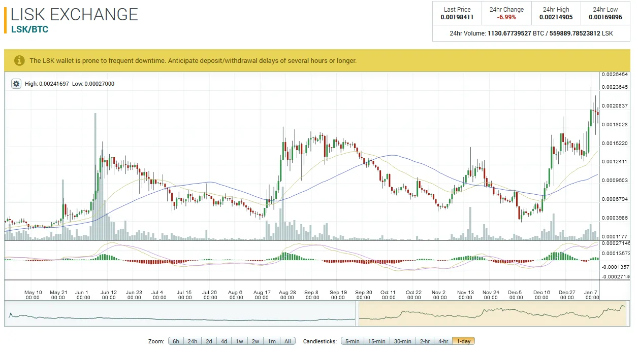Click the chart Low 0.00027000 label

(93, 84)
